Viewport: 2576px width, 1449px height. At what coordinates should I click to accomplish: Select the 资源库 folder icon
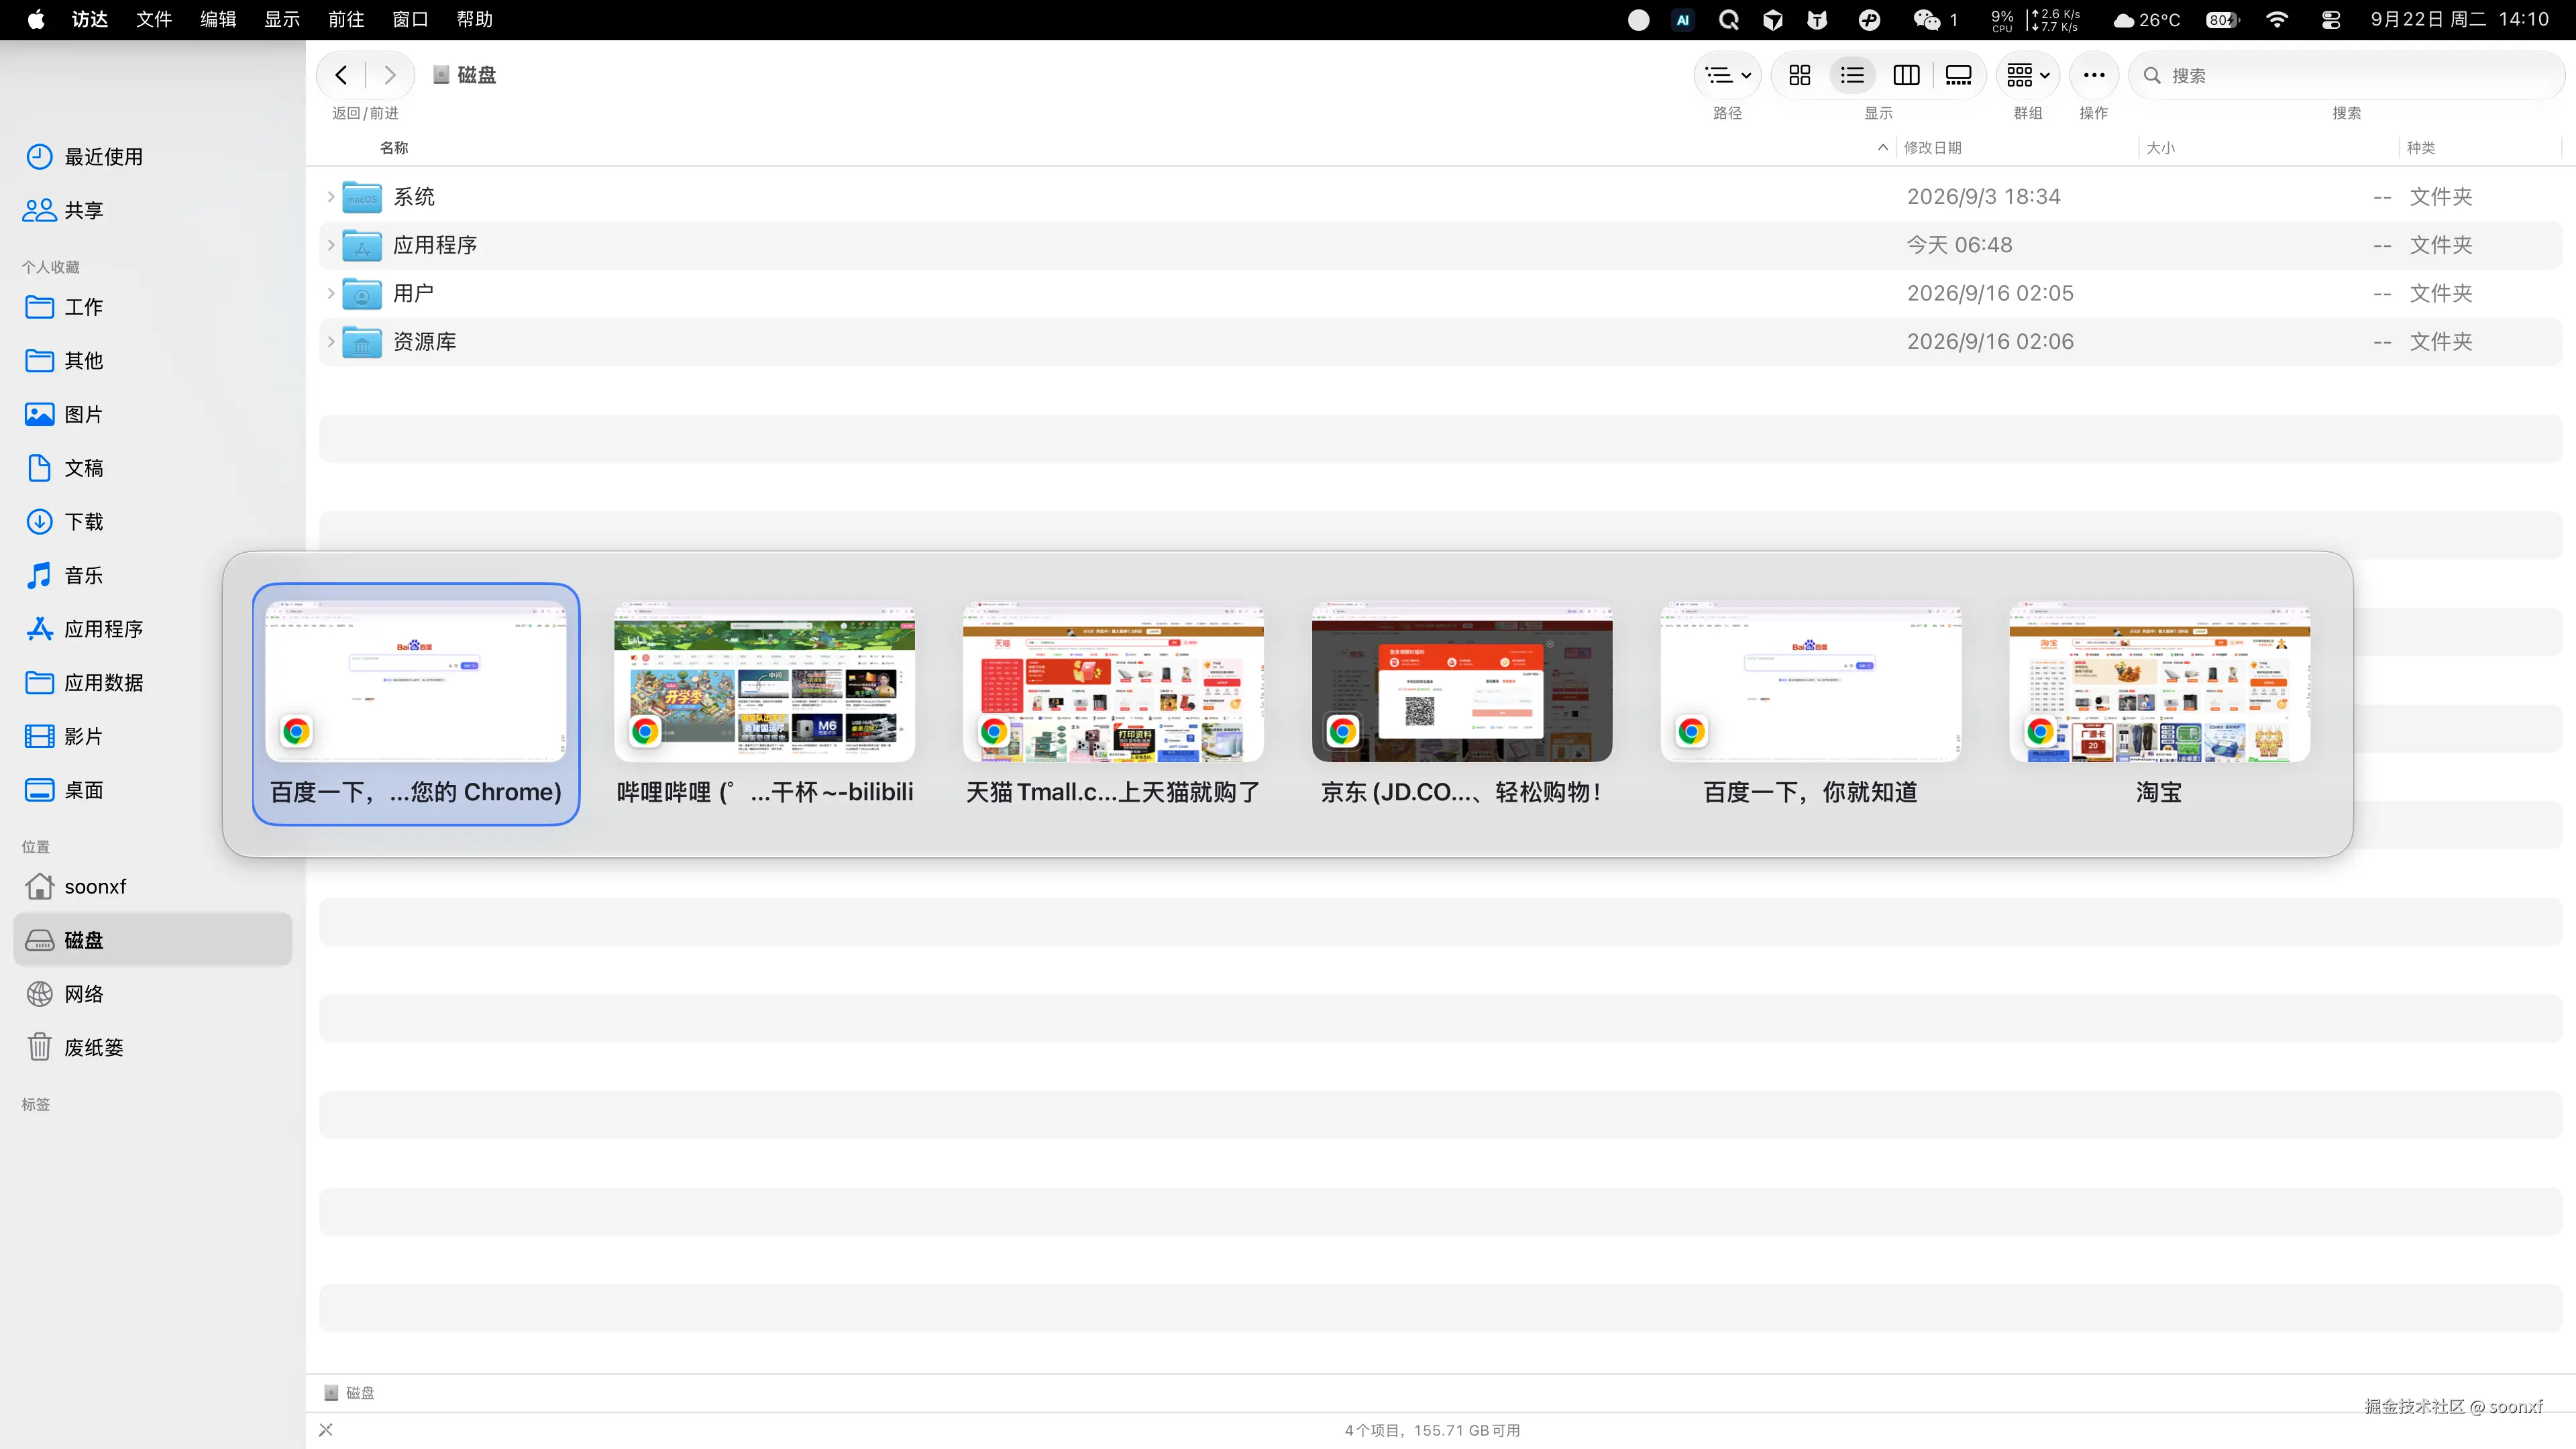362,342
